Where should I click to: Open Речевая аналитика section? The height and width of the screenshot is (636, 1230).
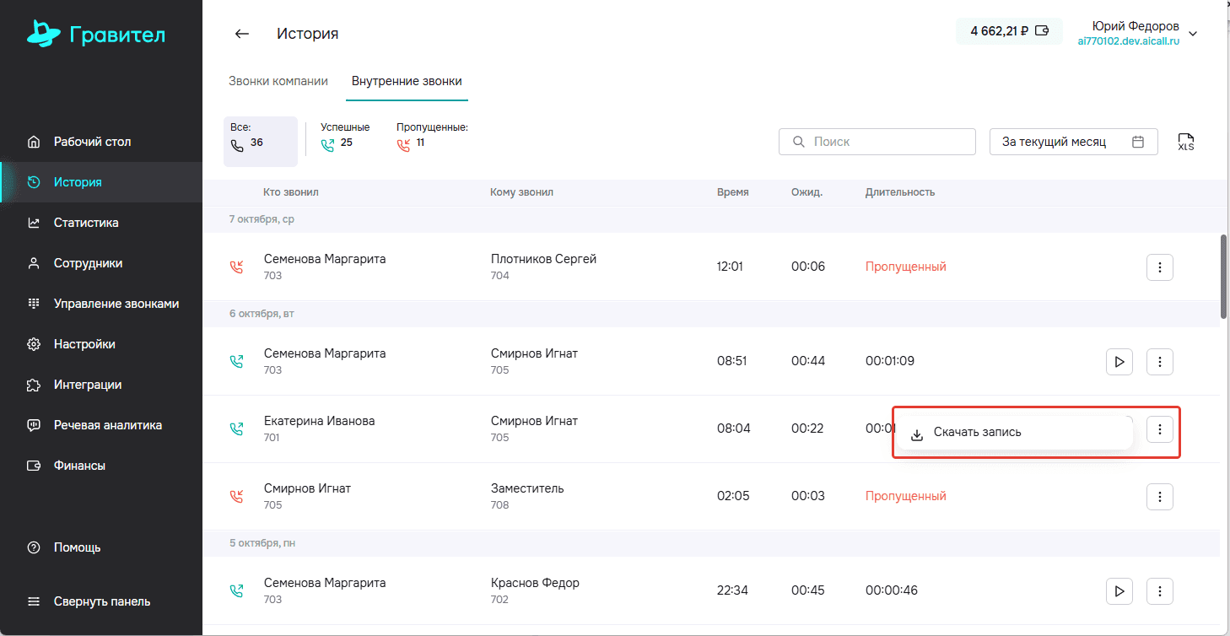101,425
